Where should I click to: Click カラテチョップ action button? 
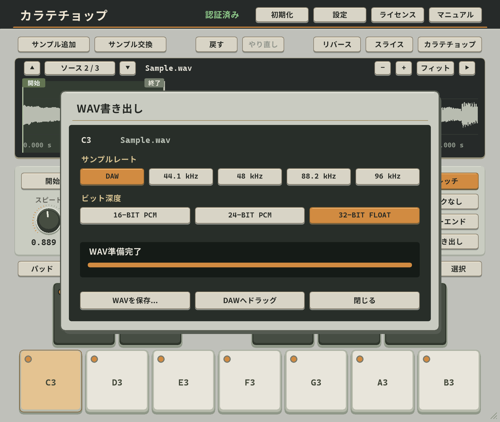[450, 44]
